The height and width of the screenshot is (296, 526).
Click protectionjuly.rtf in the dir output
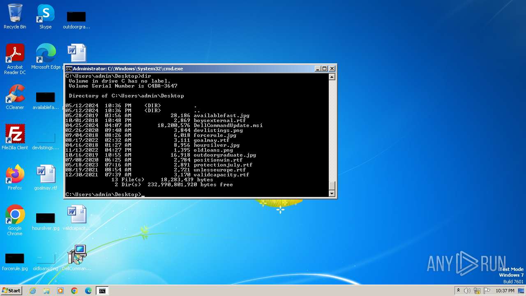click(x=223, y=165)
